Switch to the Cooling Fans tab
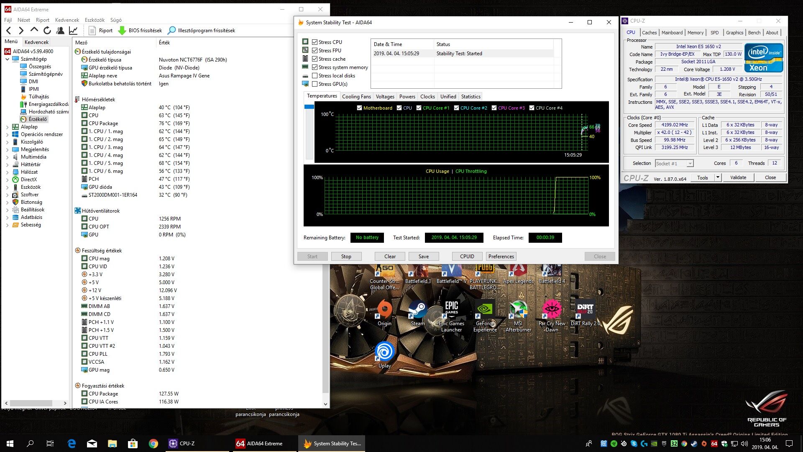The width and height of the screenshot is (803, 452). 356,96
